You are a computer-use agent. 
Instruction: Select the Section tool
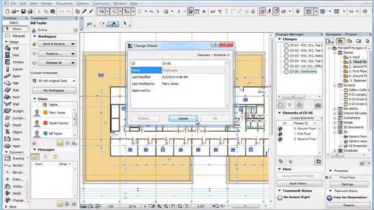point(15,165)
